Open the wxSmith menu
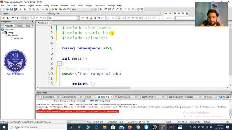 click(64, 6)
